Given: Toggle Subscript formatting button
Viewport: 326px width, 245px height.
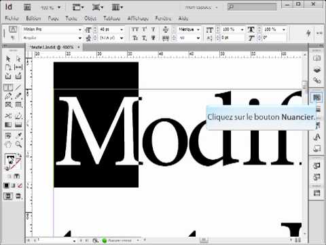Looking at the screenshot, I should [x=144, y=38].
